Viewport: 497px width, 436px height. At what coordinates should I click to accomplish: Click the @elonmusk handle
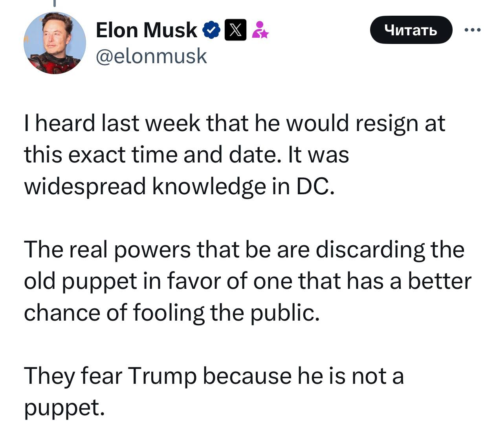[151, 56]
